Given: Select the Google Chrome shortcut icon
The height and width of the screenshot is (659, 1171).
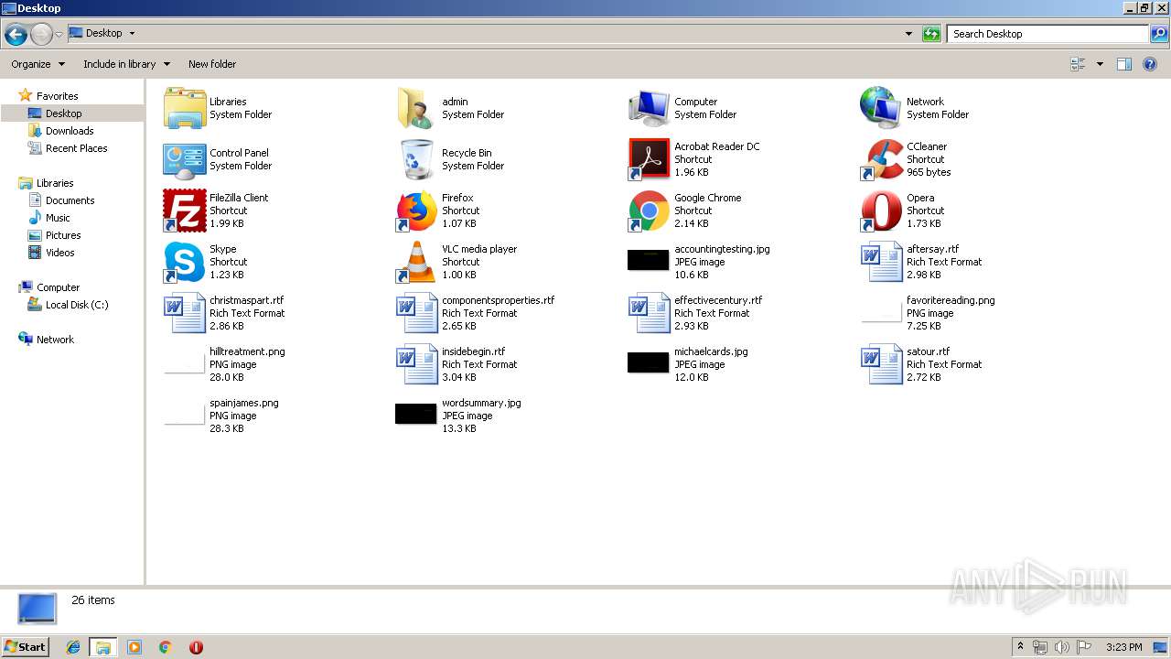Looking at the screenshot, I should (x=650, y=211).
